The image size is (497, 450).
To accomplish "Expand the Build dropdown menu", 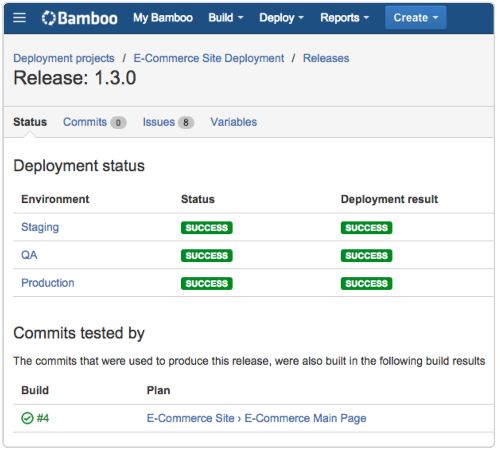I will pos(225,18).
